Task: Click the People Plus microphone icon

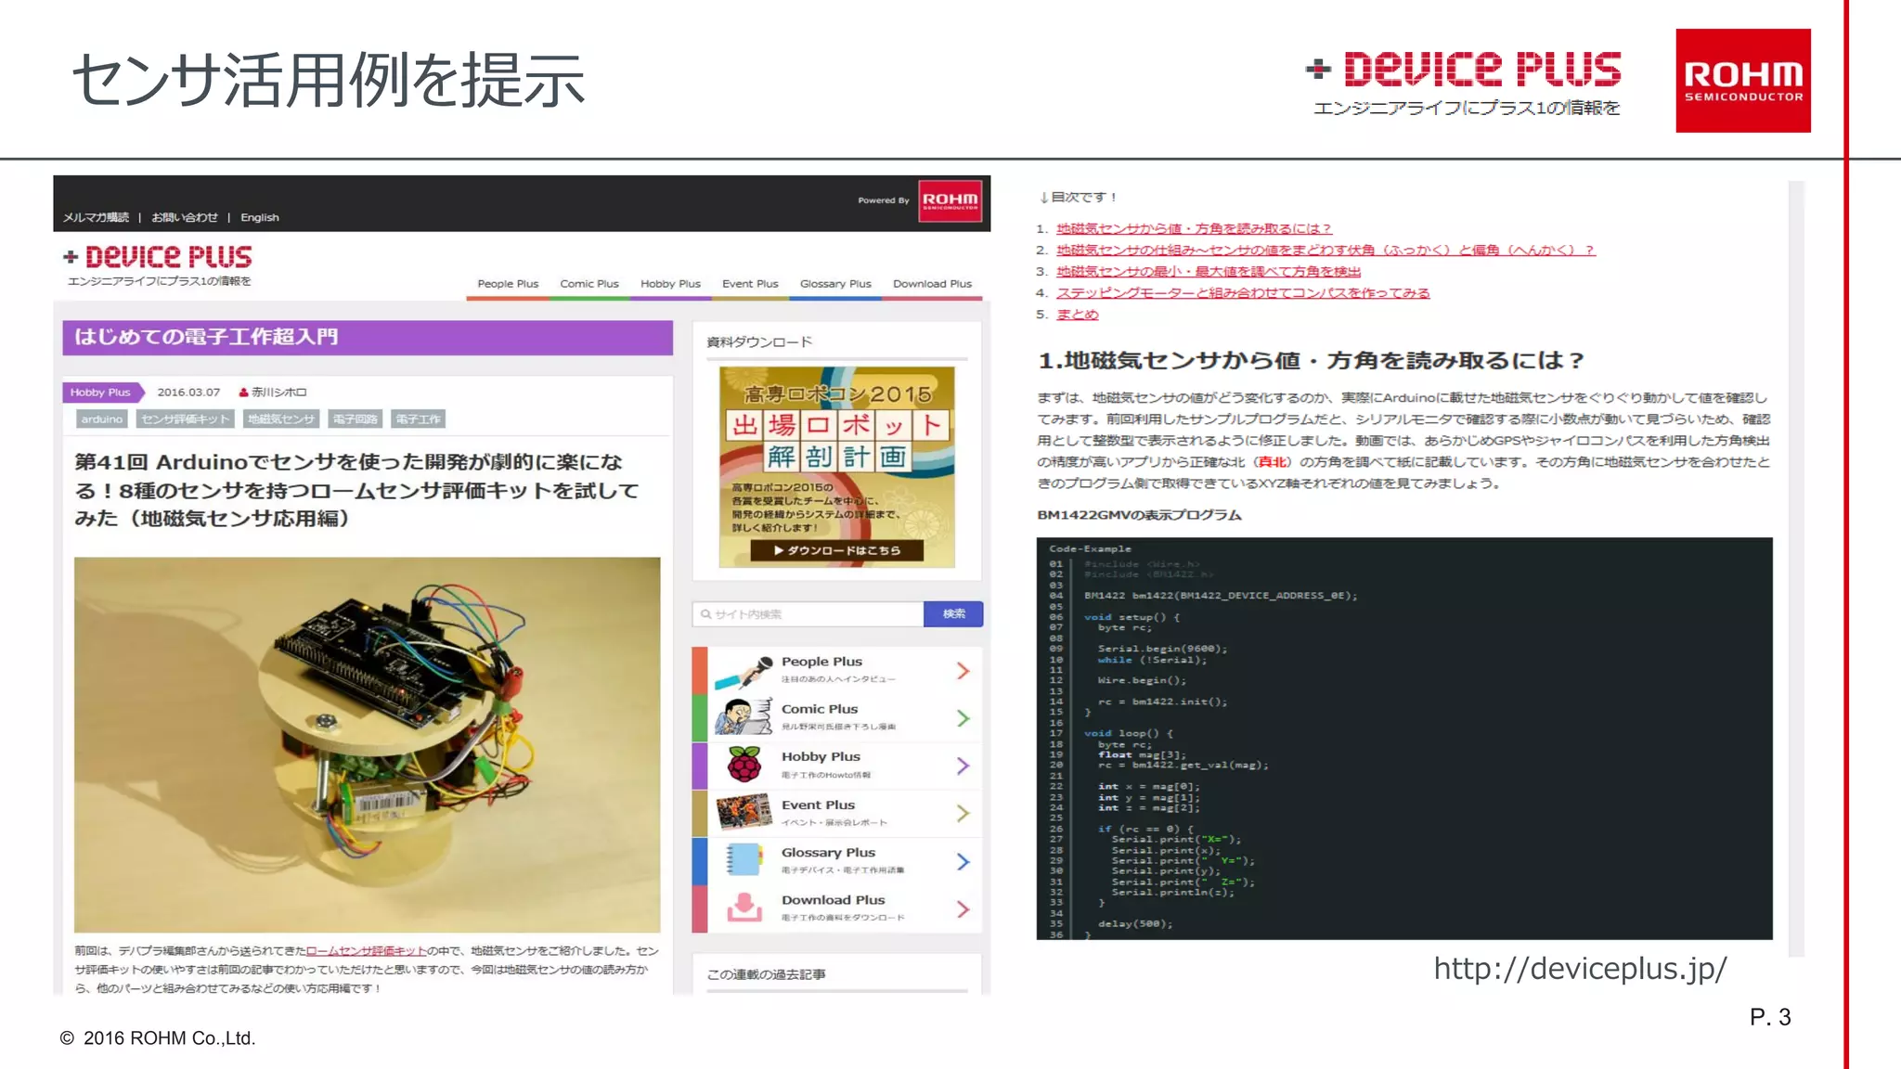Action: [x=744, y=671]
